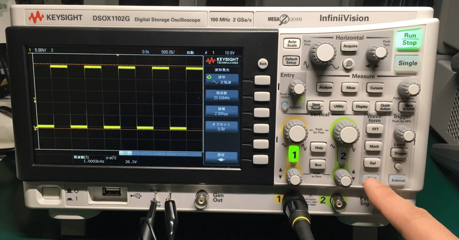
Task: Open the Display key
Action: pos(361,106)
